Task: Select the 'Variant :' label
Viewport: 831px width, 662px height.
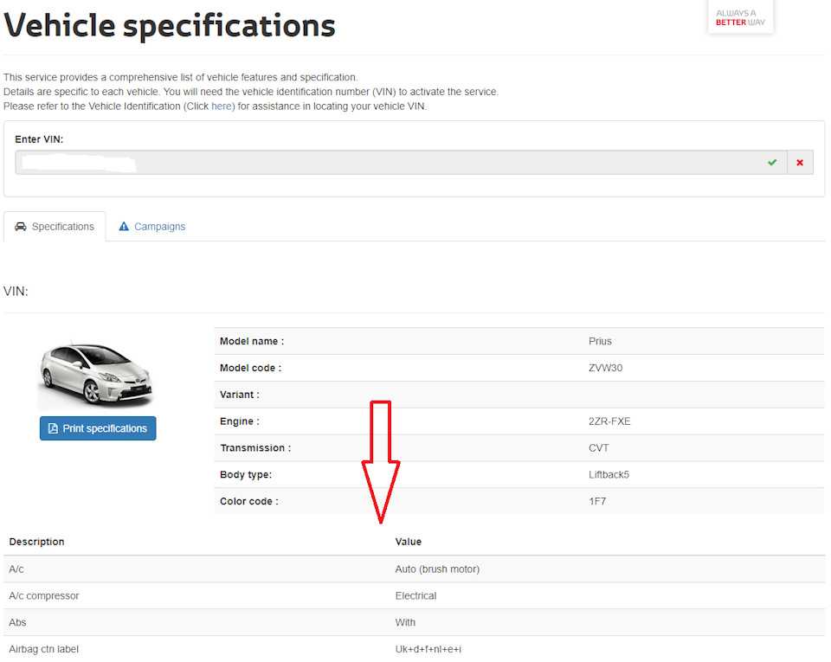Action: pyautogui.click(x=240, y=395)
